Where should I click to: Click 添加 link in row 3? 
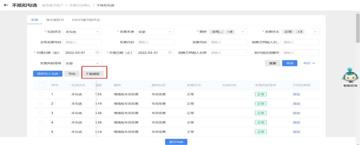pyautogui.click(x=296, y=113)
